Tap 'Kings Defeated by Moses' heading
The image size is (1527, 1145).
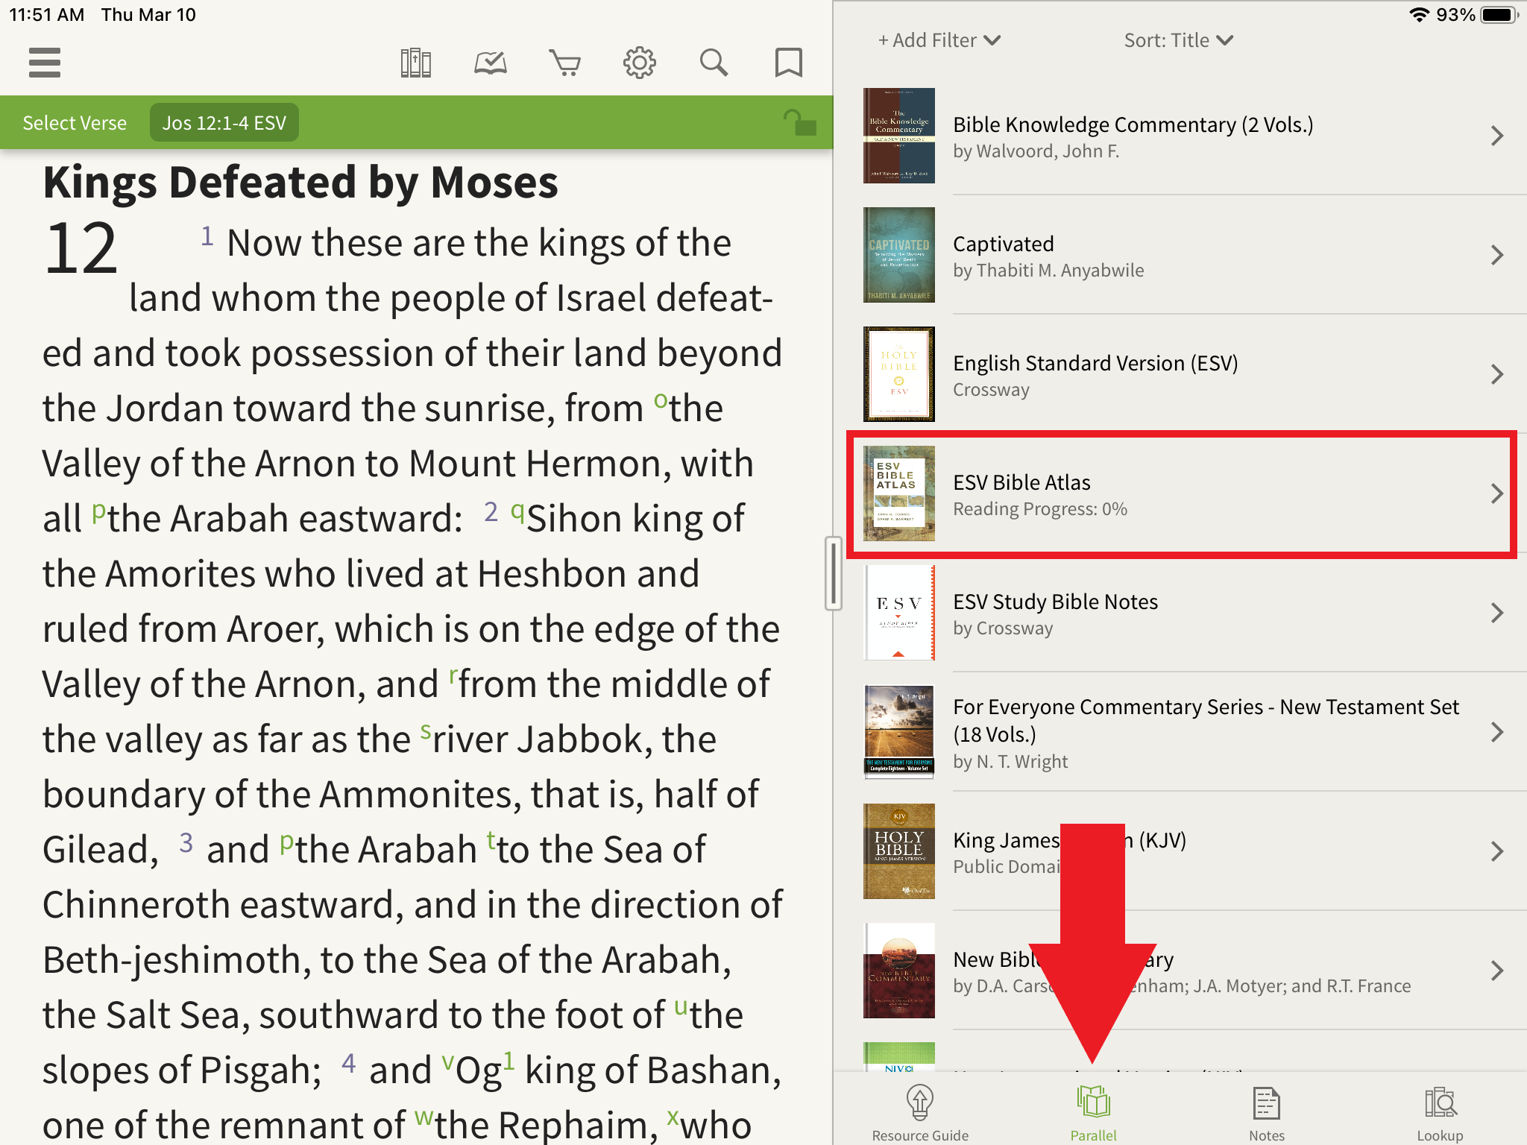300,183
